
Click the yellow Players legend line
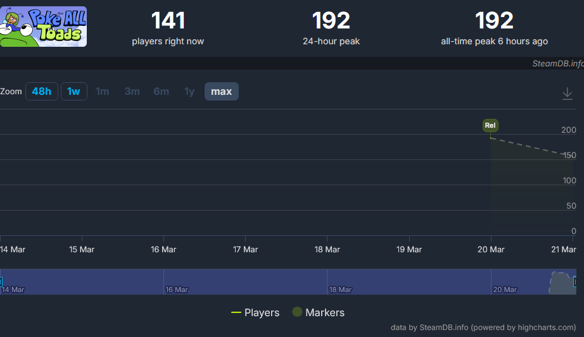(x=236, y=312)
